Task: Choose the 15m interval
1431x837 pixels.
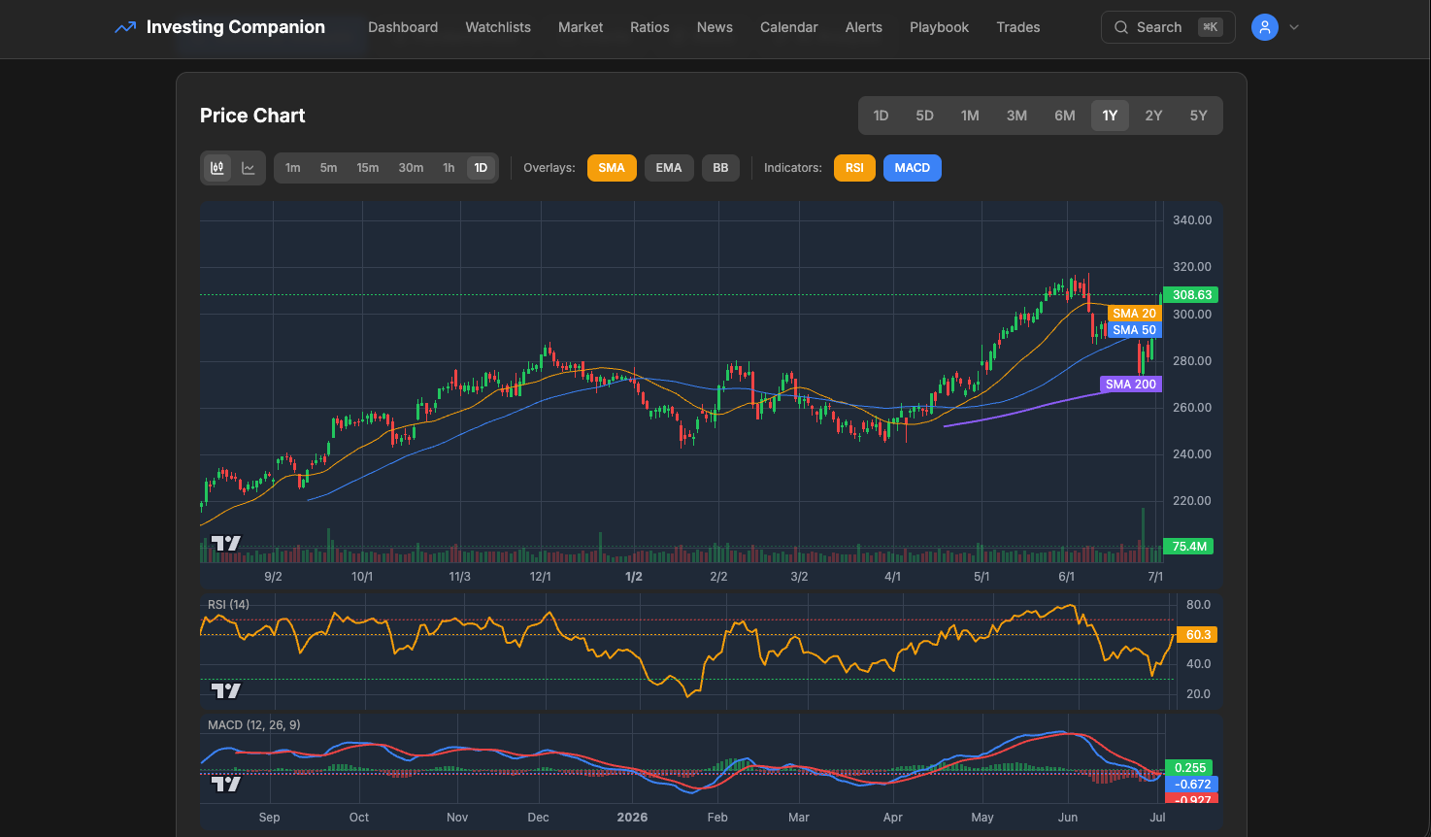Action: (368, 168)
